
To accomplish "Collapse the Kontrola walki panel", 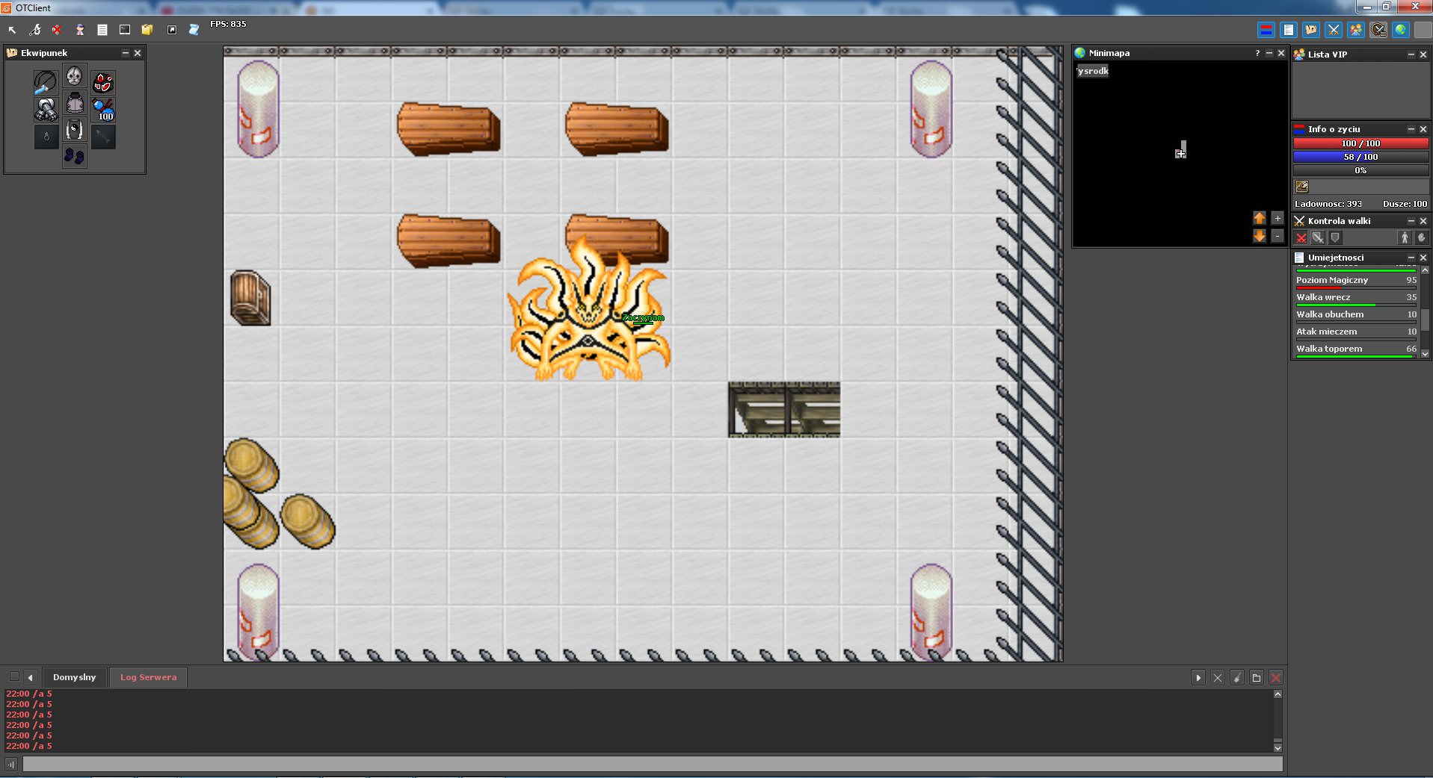I will [x=1411, y=221].
